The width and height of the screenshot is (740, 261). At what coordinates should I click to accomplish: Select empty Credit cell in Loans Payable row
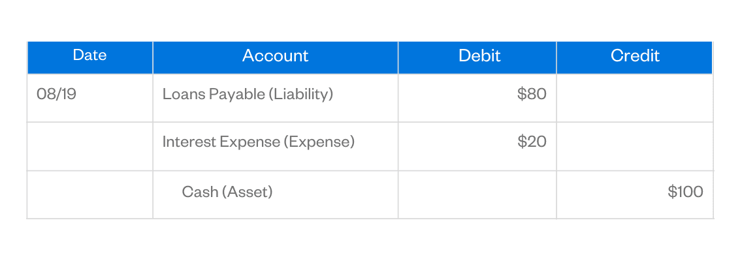[x=634, y=98]
